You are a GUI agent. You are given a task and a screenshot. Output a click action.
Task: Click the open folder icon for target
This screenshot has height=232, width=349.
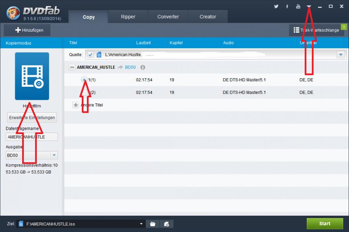coord(153,224)
